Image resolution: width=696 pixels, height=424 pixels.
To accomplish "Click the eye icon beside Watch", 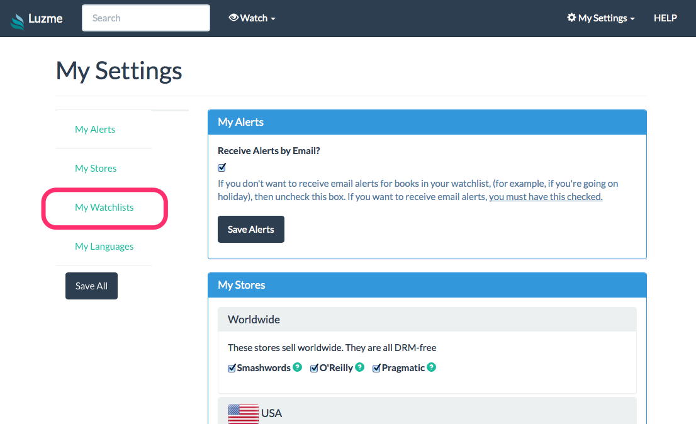I will tap(233, 18).
